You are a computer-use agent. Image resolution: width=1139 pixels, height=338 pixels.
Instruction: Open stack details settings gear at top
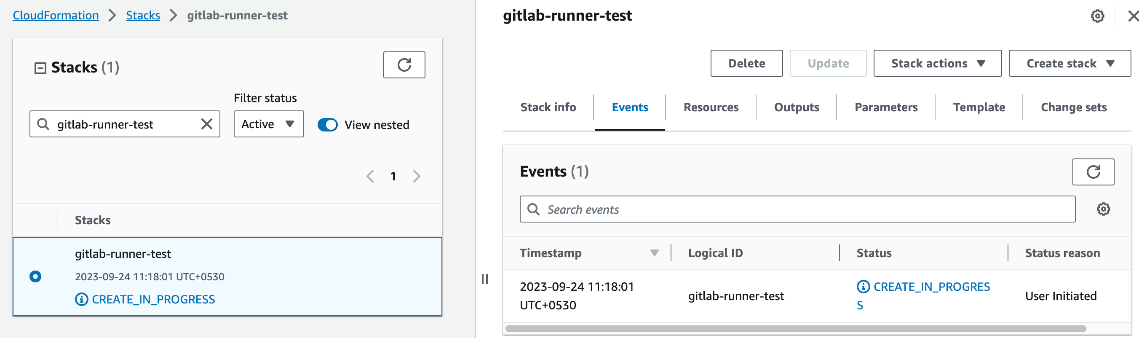[1097, 16]
